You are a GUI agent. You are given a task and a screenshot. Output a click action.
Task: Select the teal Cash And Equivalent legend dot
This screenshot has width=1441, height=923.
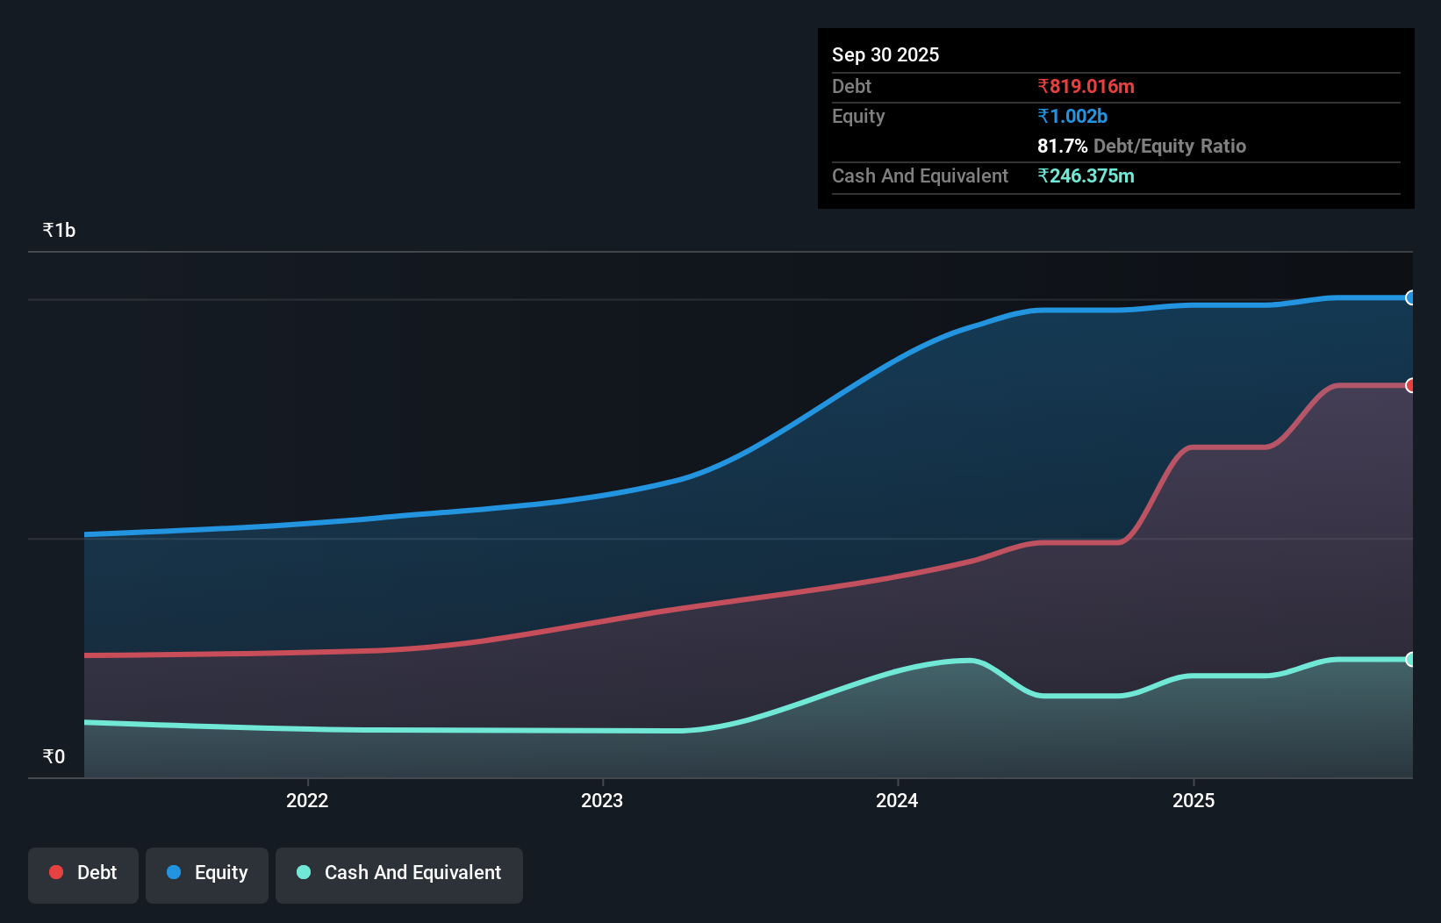(303, 872)
